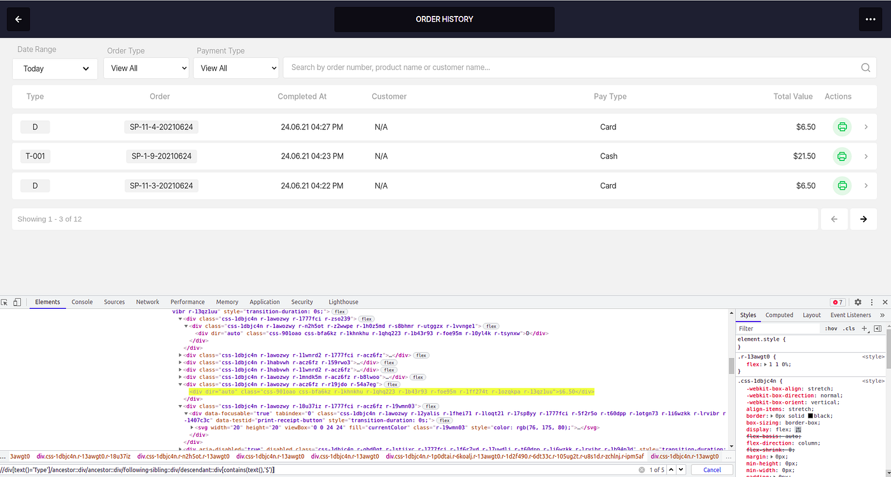Switch to the Console tab
891x477 pixels.
[82, 301]
